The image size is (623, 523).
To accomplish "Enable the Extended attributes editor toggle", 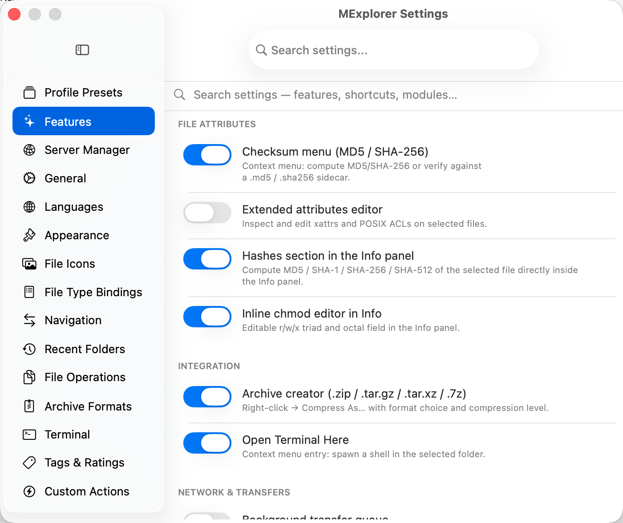I will (x=207, y=213).
